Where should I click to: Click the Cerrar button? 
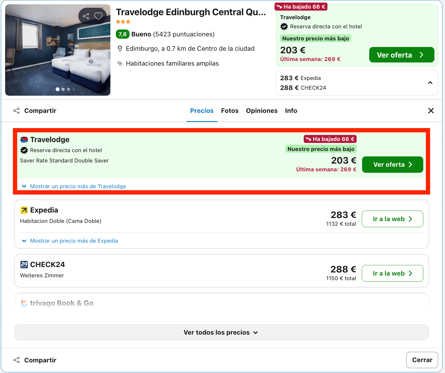[x=422, y=360]
